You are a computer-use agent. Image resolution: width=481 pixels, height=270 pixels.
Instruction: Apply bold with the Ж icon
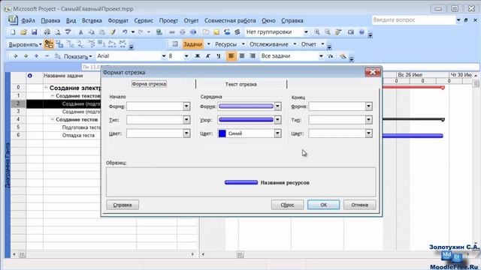[198, 56]
